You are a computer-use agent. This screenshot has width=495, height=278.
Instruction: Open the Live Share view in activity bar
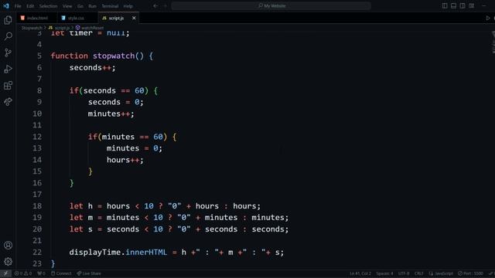click(x=8, y=102)
